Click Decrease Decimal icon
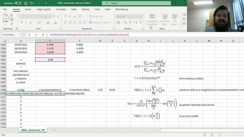Image resolution: width=244 pixels, height=137 pixels. [141, 23]
